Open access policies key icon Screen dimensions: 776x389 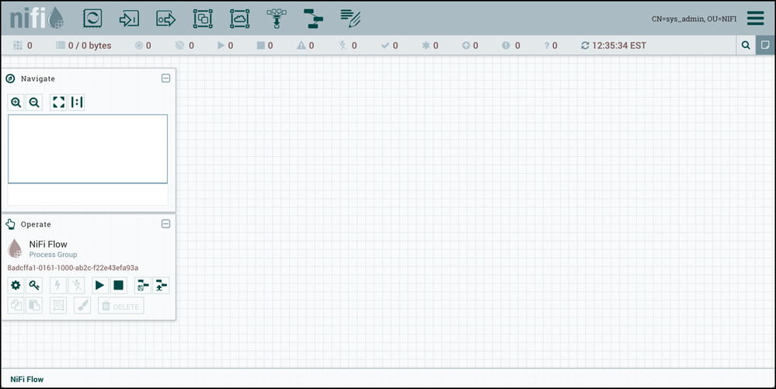pyautogui.click(x=34, y=285)
